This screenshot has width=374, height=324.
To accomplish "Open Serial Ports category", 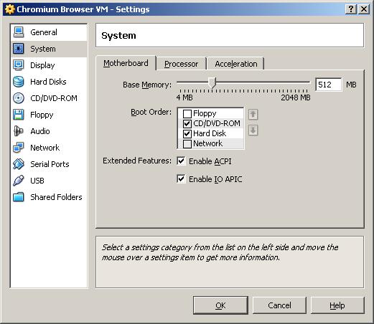I will pyautogui.click(x=49, y=164).
